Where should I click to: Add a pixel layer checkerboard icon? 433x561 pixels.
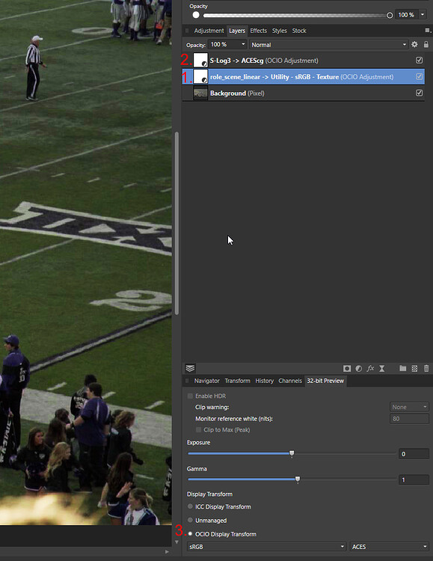click(414, 369)
